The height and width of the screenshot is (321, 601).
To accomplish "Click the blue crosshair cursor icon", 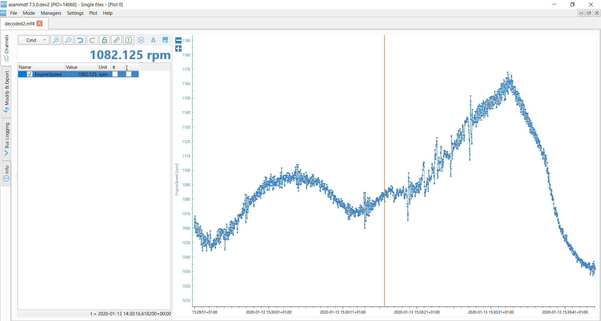I will (x=141, y=40).
